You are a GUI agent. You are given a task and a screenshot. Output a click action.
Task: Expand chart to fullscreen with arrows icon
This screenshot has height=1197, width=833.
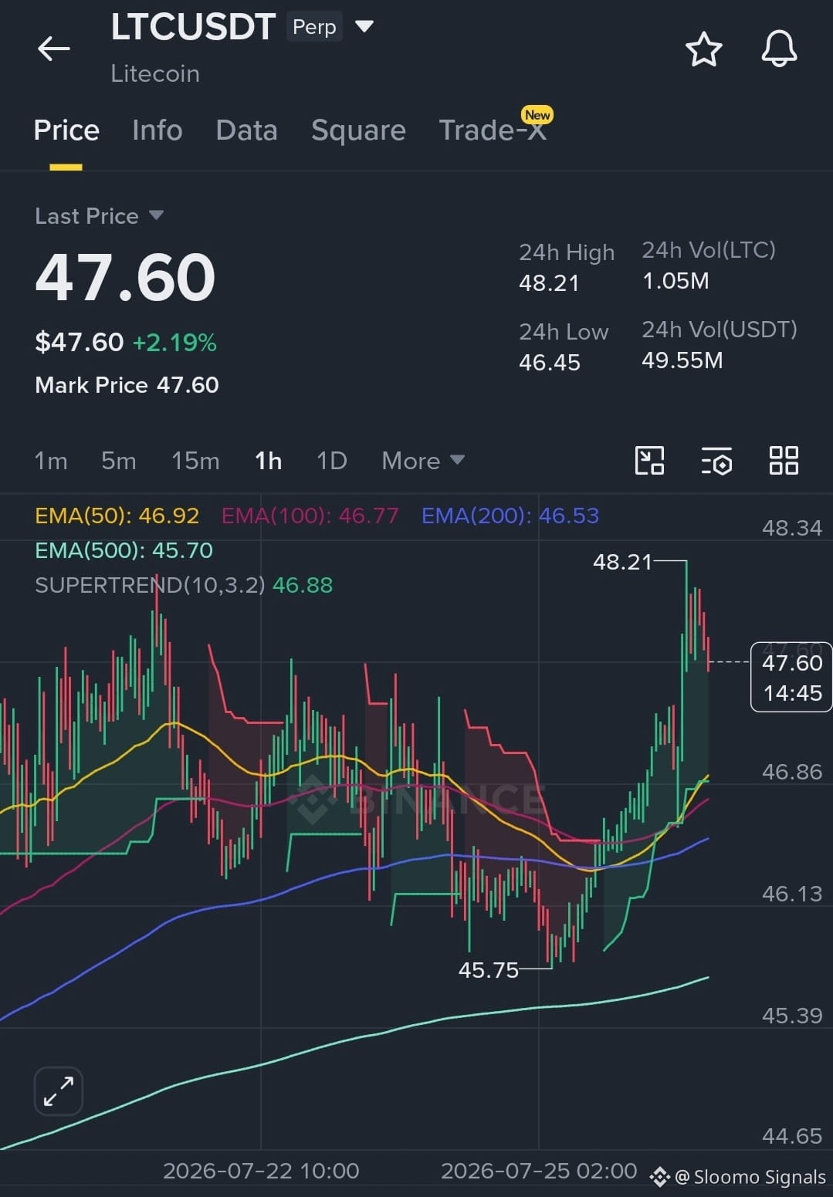pyautogui.click(x=59, y=1091)
